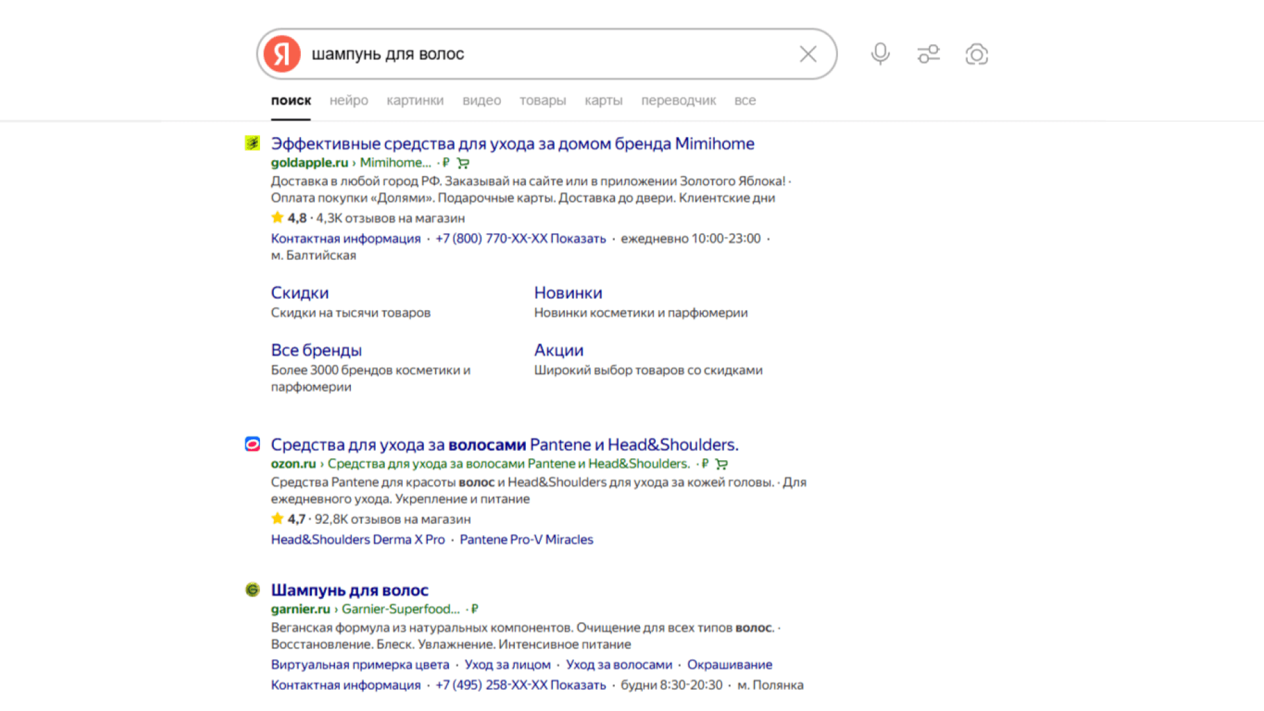Click goldapple.ru domain link
The height and width of the screenshot is (711, 1264).
[309, 163]
